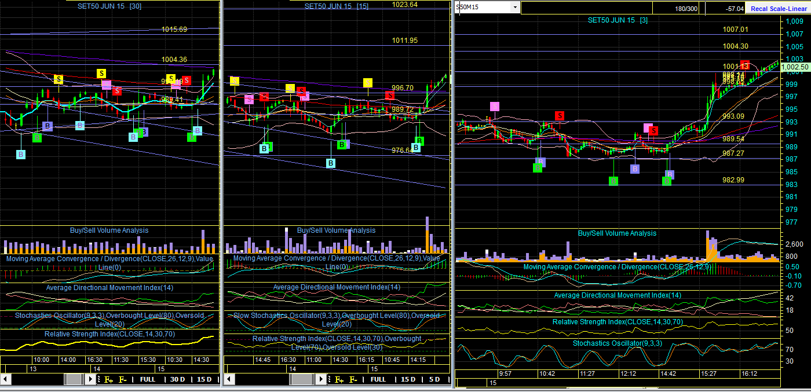Select Slow Stochastics Oscillator title in the 15-minute chart

tap(337, 320)
